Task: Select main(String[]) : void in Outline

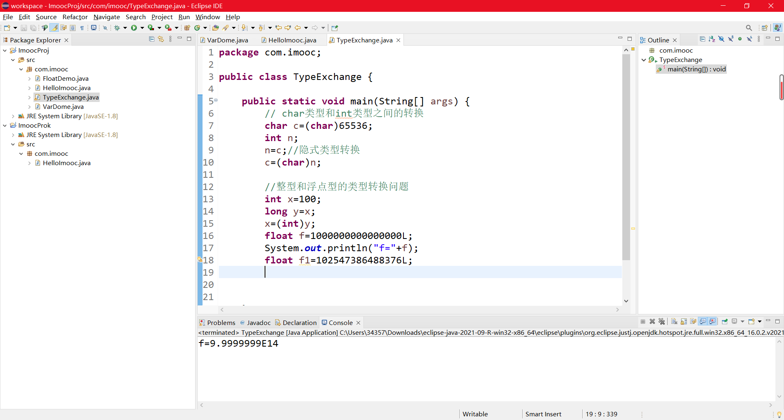Action: tap(692, 69)
